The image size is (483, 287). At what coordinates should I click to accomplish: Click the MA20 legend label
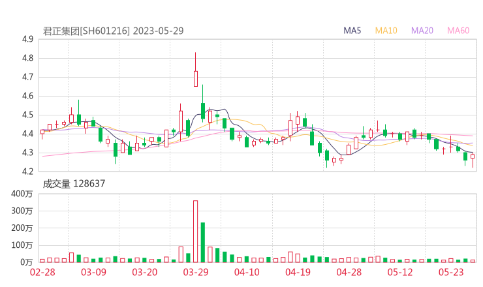pos(422,31)
